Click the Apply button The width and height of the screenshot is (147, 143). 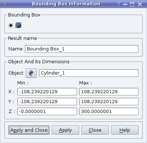click(x=65, y=130)
